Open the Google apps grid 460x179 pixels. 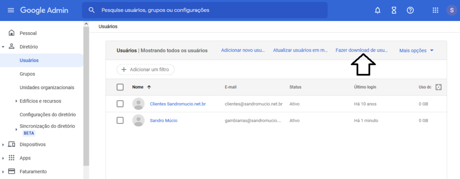coord(435,10)
